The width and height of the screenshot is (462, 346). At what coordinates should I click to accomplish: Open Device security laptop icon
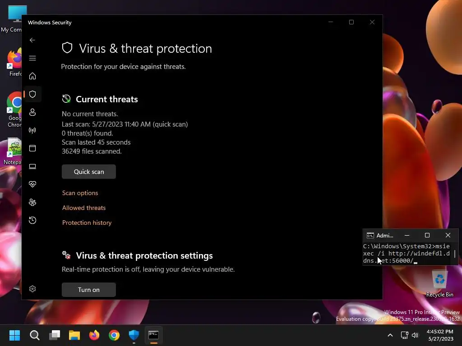click(x=32, y=167)
